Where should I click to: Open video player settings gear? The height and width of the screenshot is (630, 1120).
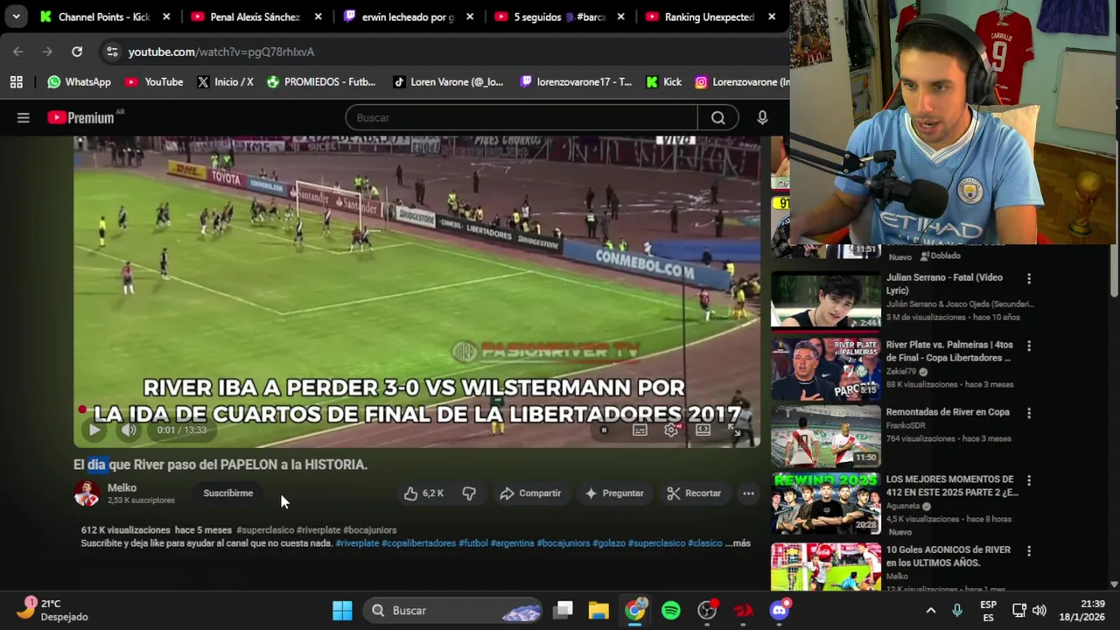pyautogui.click(x=671, y=430)
